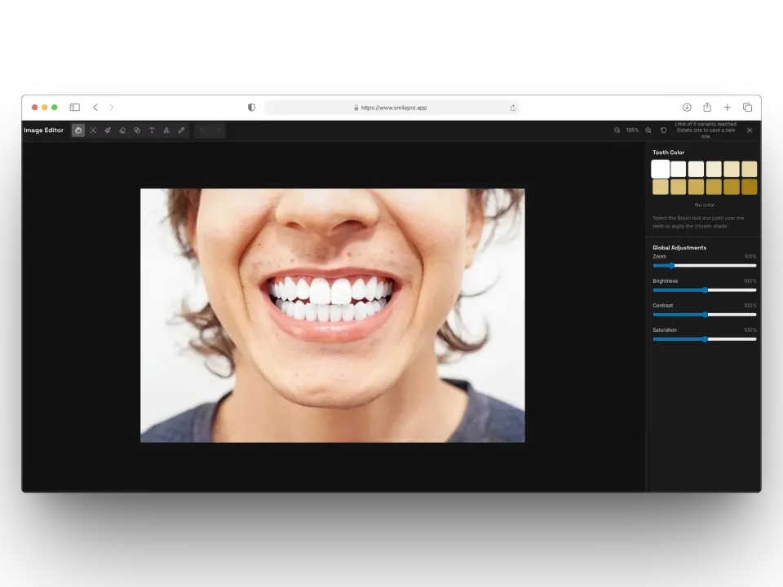Click the privacy shield icon beside the address bar
783x587 pixels.
click(x=252, y=108)
